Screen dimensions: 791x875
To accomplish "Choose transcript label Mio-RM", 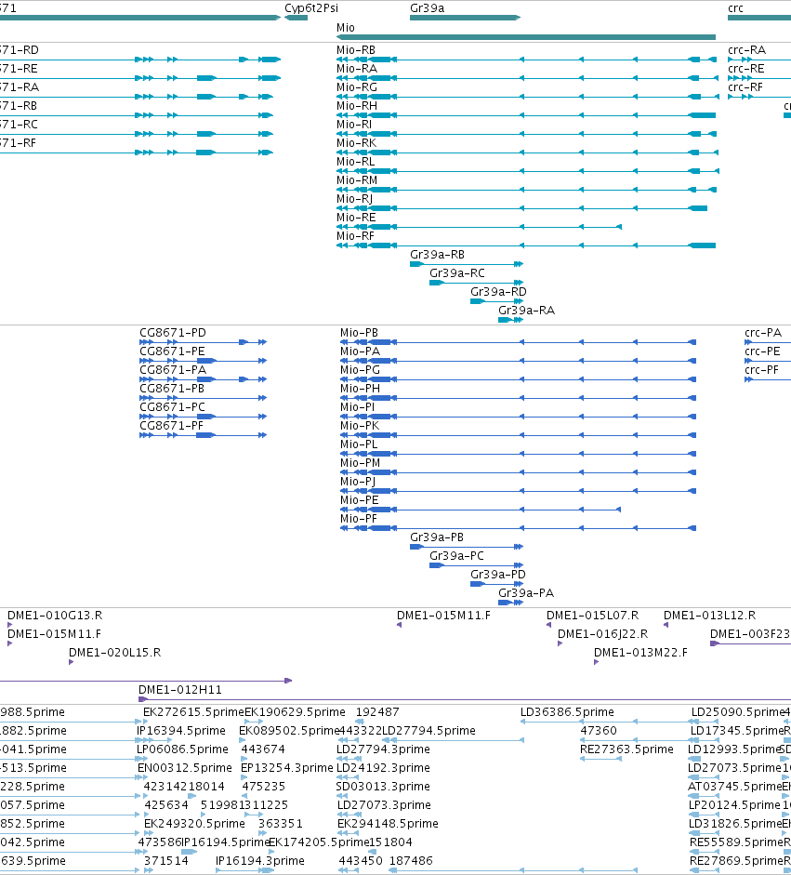I will click(x=357, y=180).
